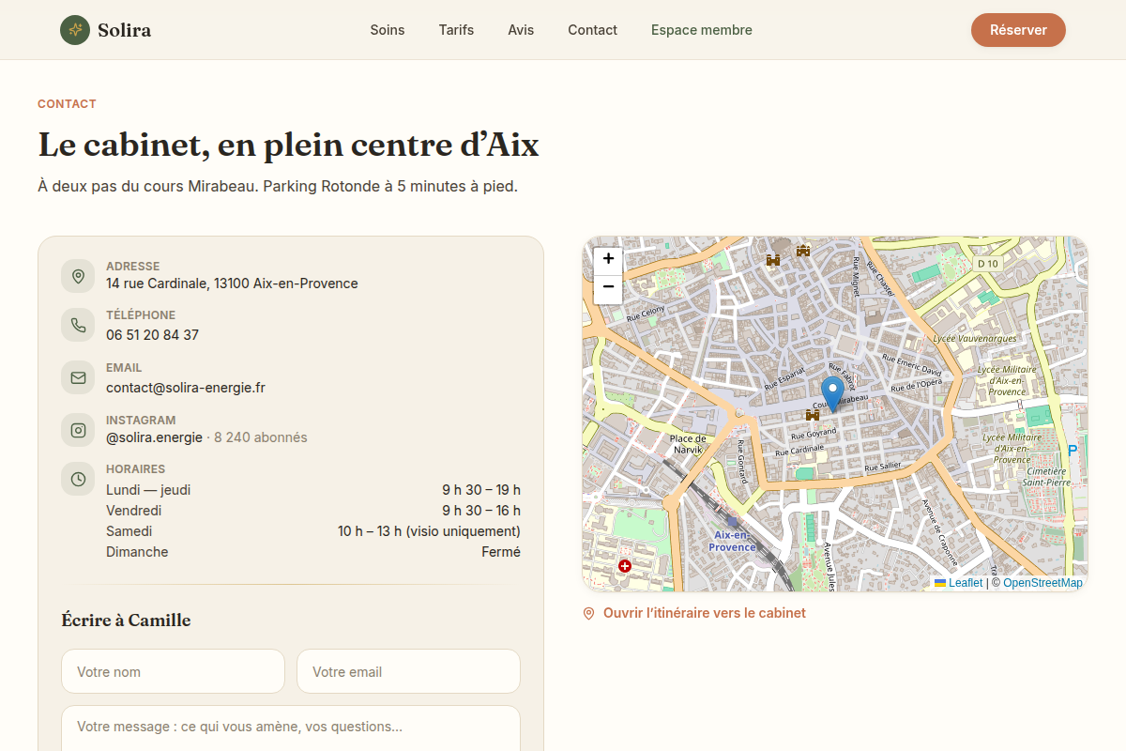Screen dimensions: 1126x751
Task: Click the Dimanche Fermé value
Action: click(x=501, y=552)
